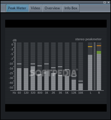The height and width of the screenshot is (120, 111).
Task: Click the '-7' dB scale value
Action: point(12,59)
